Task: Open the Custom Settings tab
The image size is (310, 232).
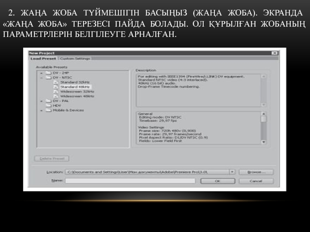Action: tap(75, 59)
